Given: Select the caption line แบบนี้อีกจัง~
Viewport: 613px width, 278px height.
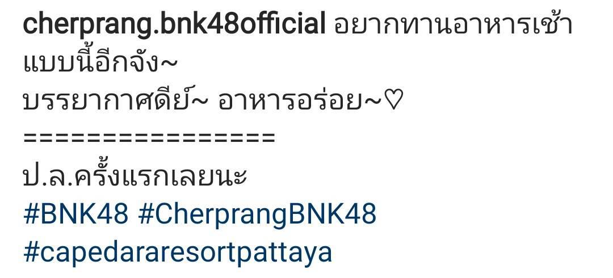Looking at the screenshot, I should [100, 62].
